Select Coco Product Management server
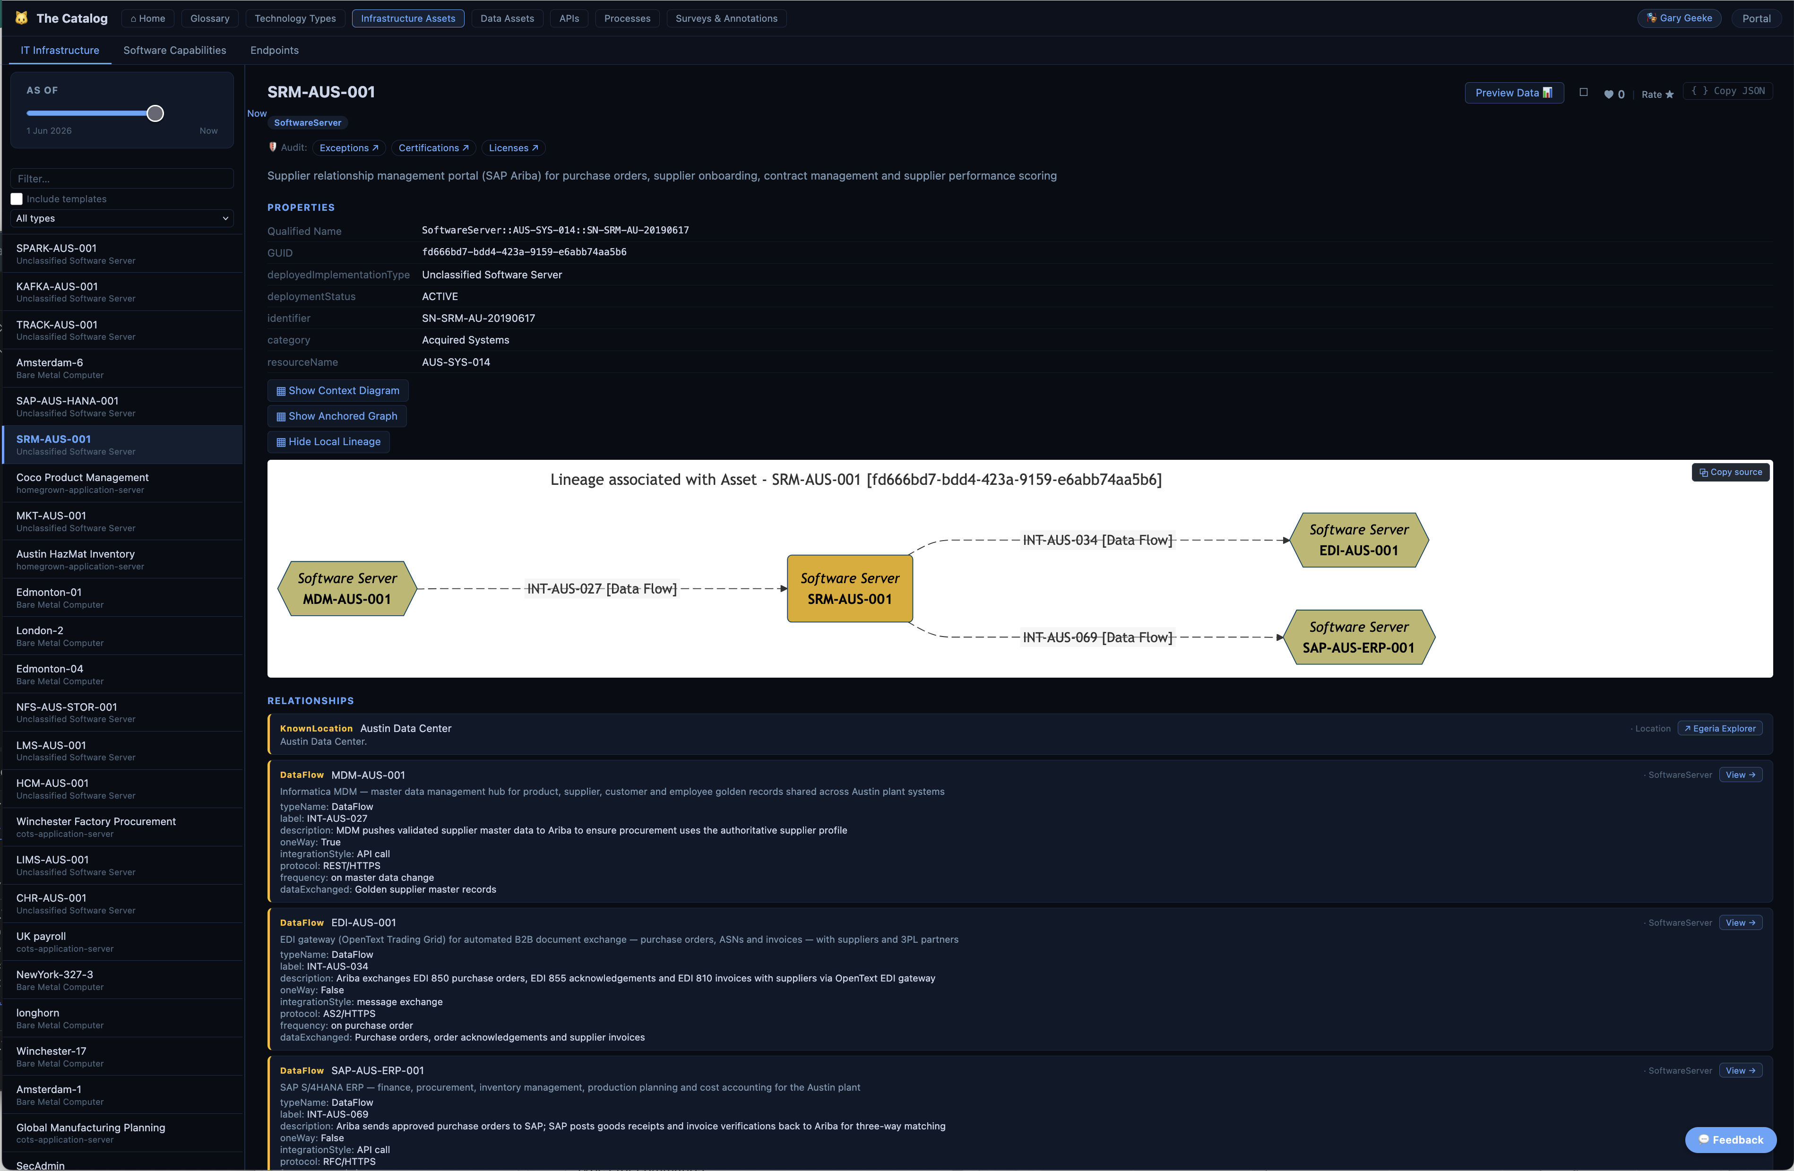 tap(122, 483)
